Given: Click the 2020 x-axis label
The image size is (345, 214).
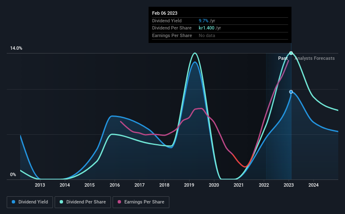Looking at the screenshot, I should [x=214, y=185].
